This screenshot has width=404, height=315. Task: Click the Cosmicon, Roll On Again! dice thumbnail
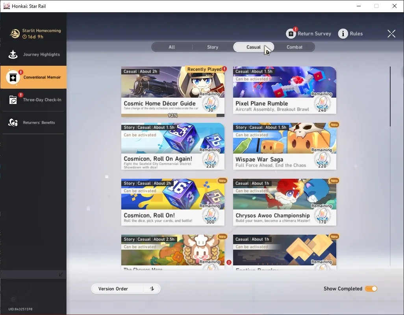[173, 138]
